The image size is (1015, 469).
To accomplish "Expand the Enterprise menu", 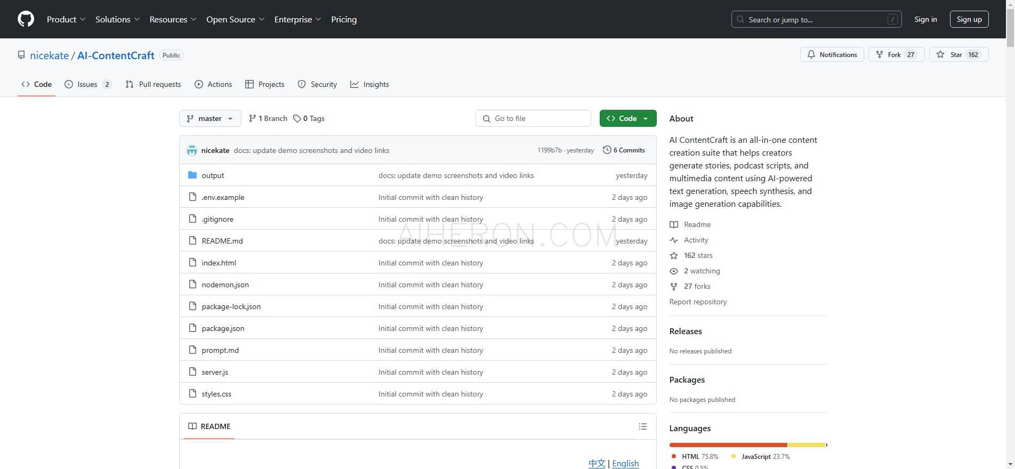I will [x=297, y=19].
